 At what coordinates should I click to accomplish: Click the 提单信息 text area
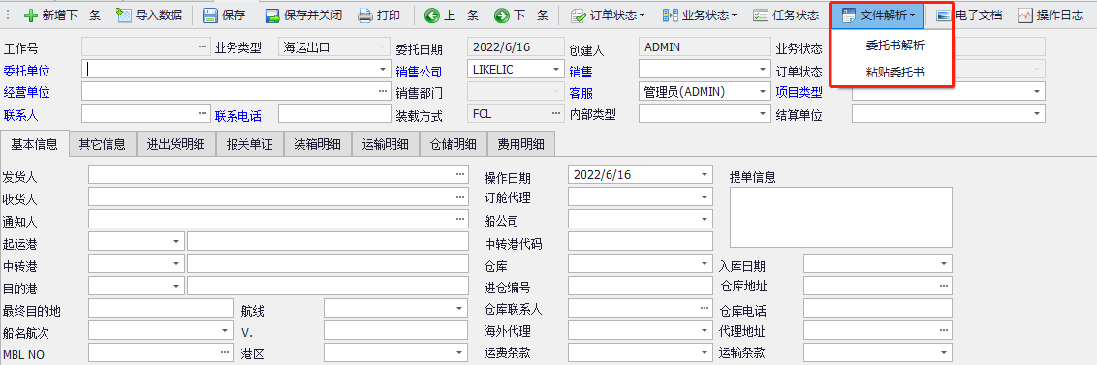pyautogui.click(x=841, y=218)
